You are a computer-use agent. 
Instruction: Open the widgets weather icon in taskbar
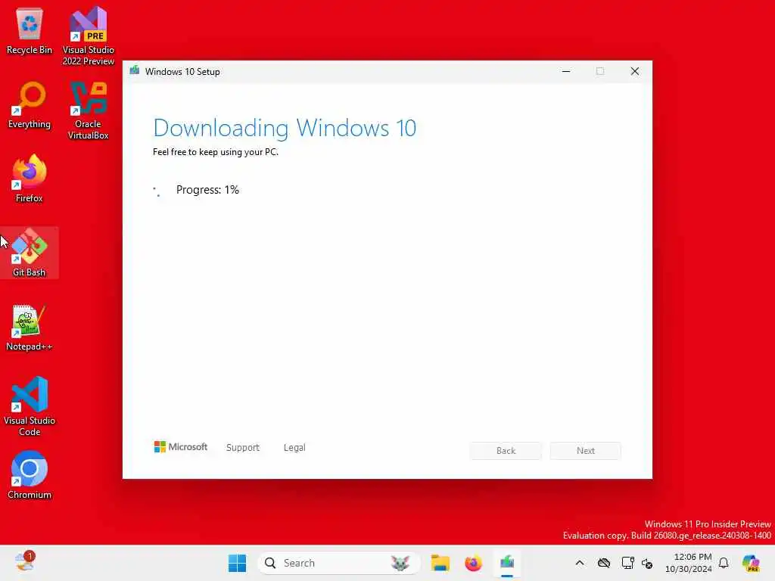[25, 562]
